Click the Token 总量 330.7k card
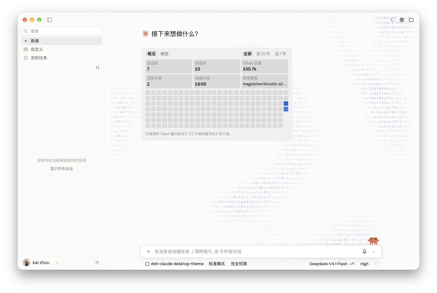 pos(265,66)
